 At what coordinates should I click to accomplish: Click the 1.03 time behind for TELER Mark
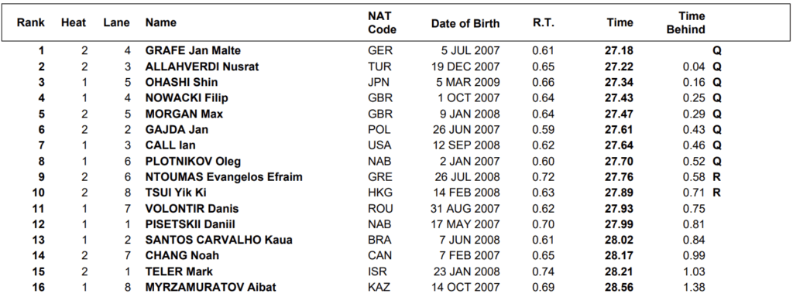tap(694, 271)
